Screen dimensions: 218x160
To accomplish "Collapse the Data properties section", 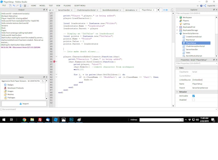I will [x=177, y=68].
